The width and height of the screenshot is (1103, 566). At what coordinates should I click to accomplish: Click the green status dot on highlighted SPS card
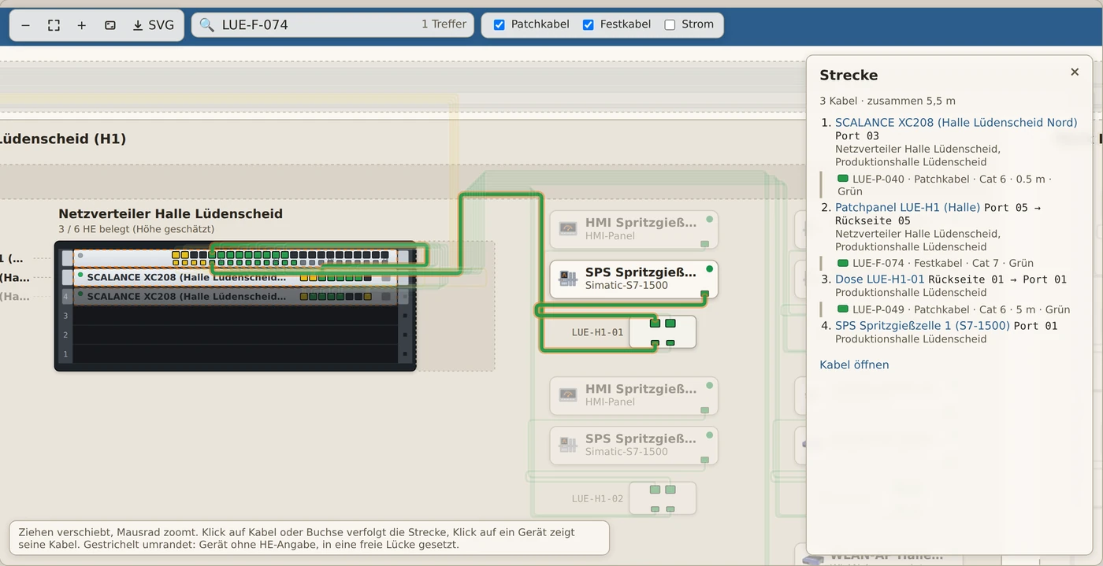(x=709, y=269)
